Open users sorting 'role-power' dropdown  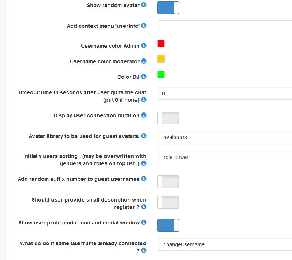[225, 157]
